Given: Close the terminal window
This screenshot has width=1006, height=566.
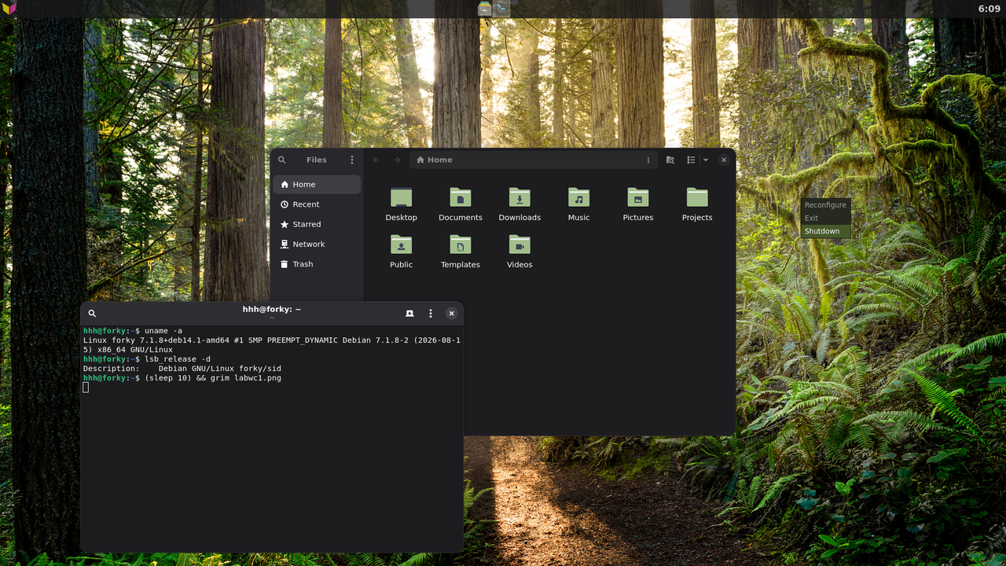Looking at the screenshot, I should pos(452,314).
